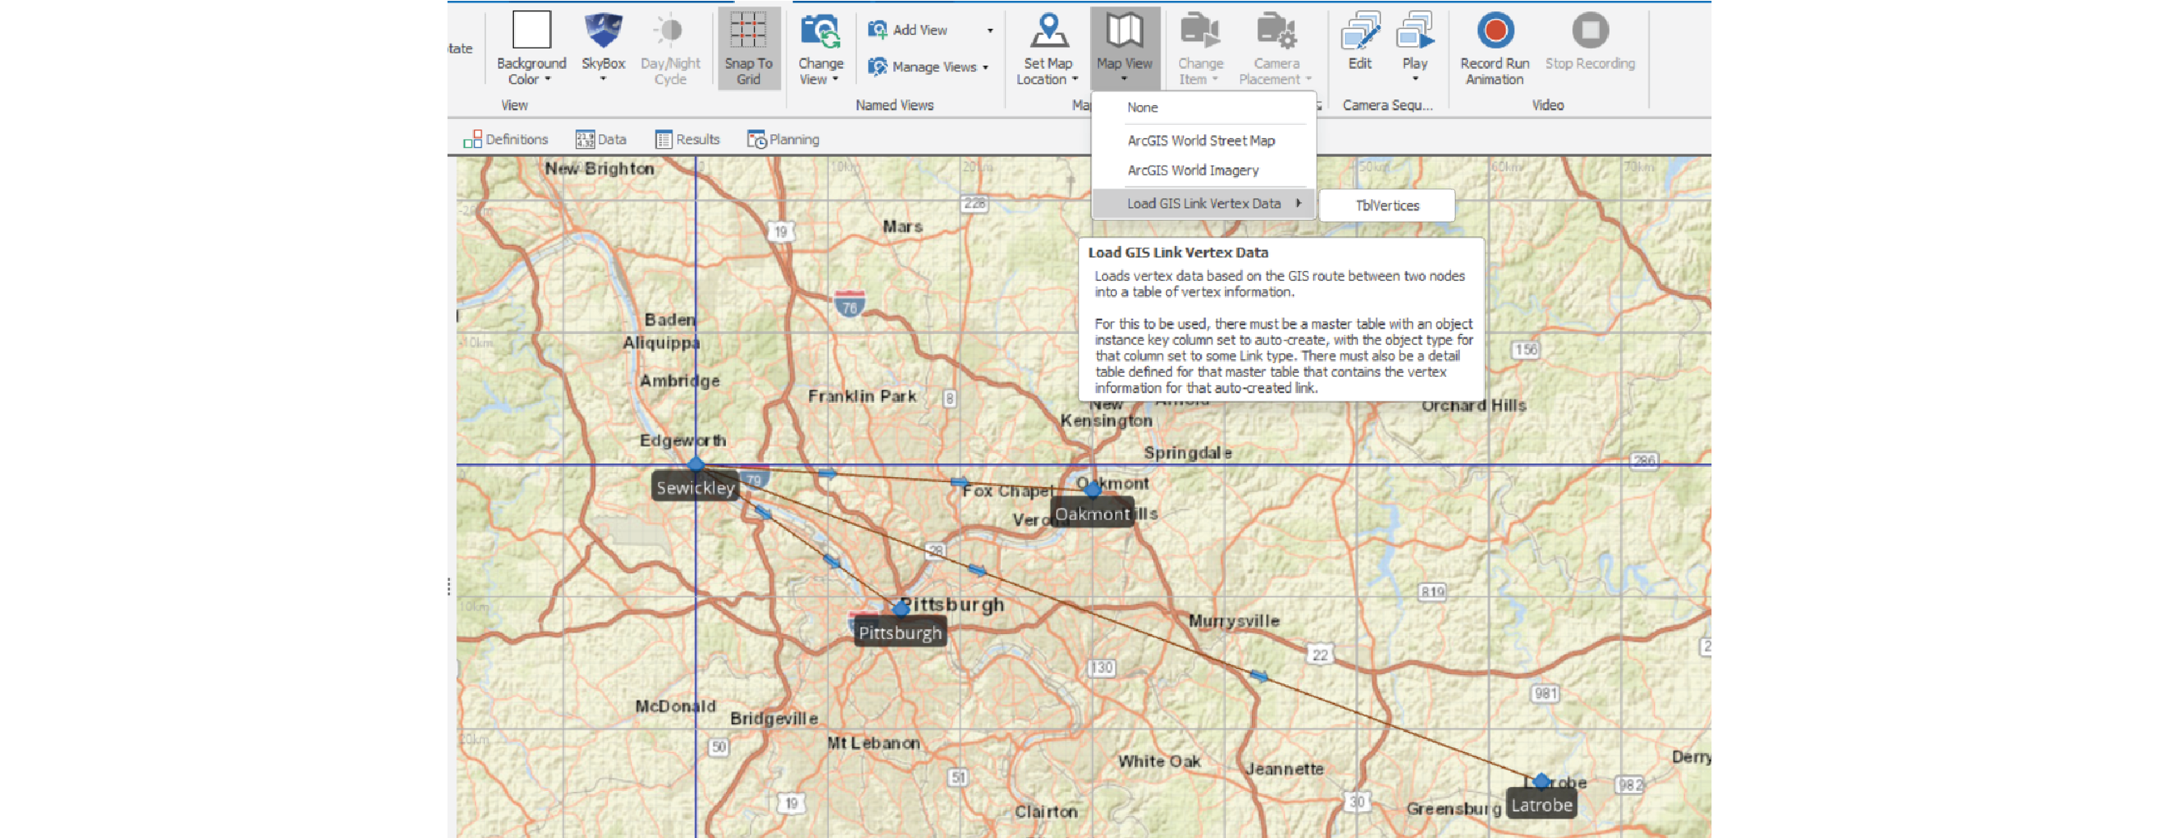
Task: Click the Map View book icon
Action: click(1124, 32)
